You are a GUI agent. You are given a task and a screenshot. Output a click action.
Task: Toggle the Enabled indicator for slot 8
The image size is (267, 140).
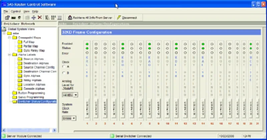pyautogui.click(x=150, y=44)
